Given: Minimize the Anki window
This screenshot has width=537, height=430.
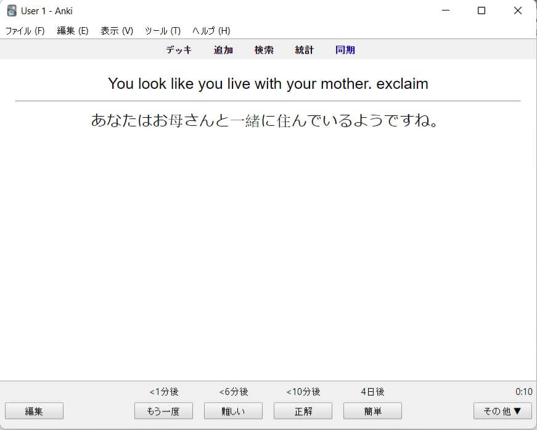Looking at the screenshot, I should click(x=446, y=10).
